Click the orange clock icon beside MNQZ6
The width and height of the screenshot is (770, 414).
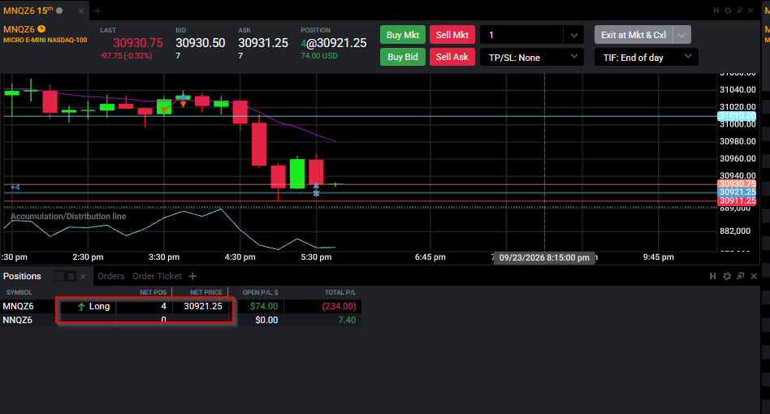tap(41, 29)
